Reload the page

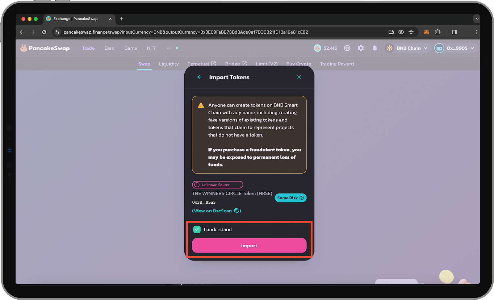[x=44, y=32]
